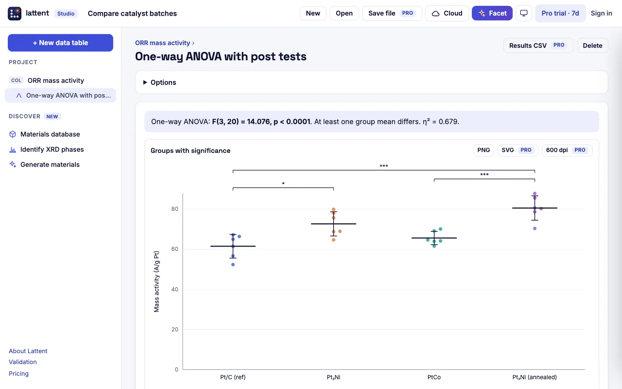Click Sign in

pos(601,13)
